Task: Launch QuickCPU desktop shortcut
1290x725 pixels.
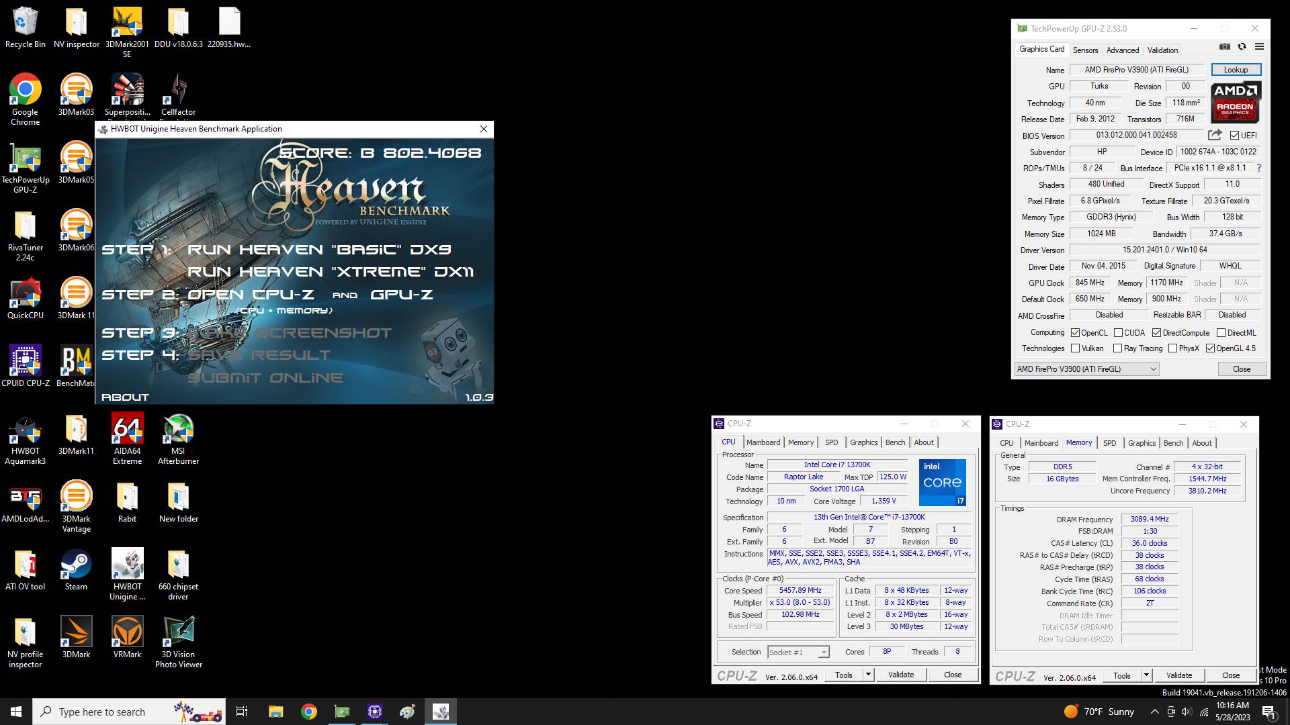Action: (x=25, y=298)
